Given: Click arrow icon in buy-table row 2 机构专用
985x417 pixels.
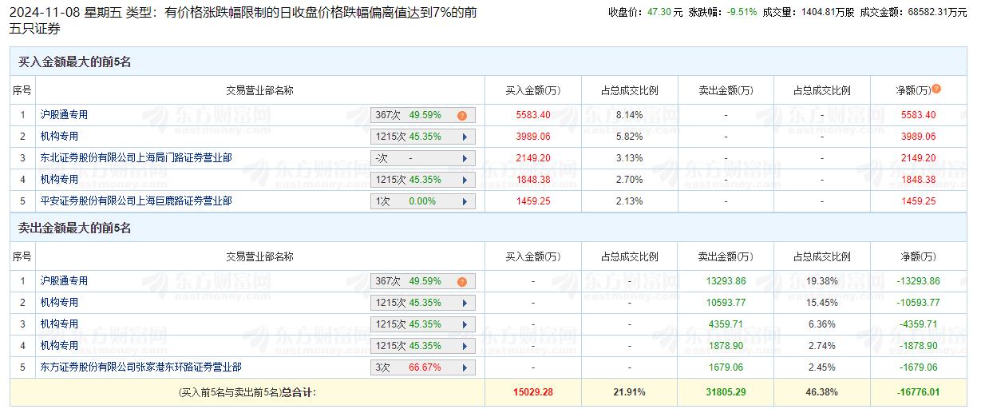Looking at the screenshot, I should click(465, 137).
